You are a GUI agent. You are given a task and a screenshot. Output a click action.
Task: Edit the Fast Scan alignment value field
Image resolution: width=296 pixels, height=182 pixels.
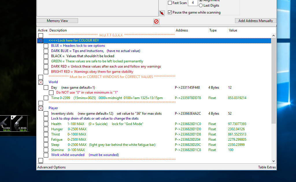tap(193, 3)
